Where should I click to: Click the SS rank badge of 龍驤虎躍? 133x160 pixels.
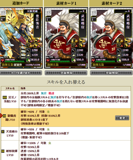pyautogui.click(x=4, y=116)
